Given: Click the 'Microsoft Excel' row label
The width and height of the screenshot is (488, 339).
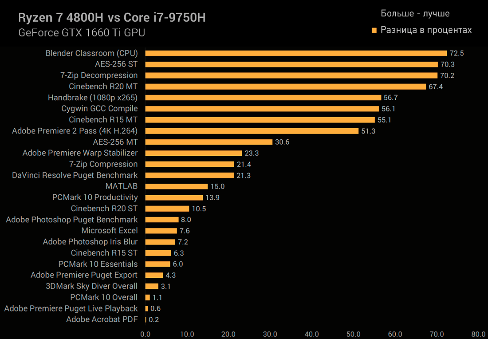Looking at the screenshot, I should (110, 231).
